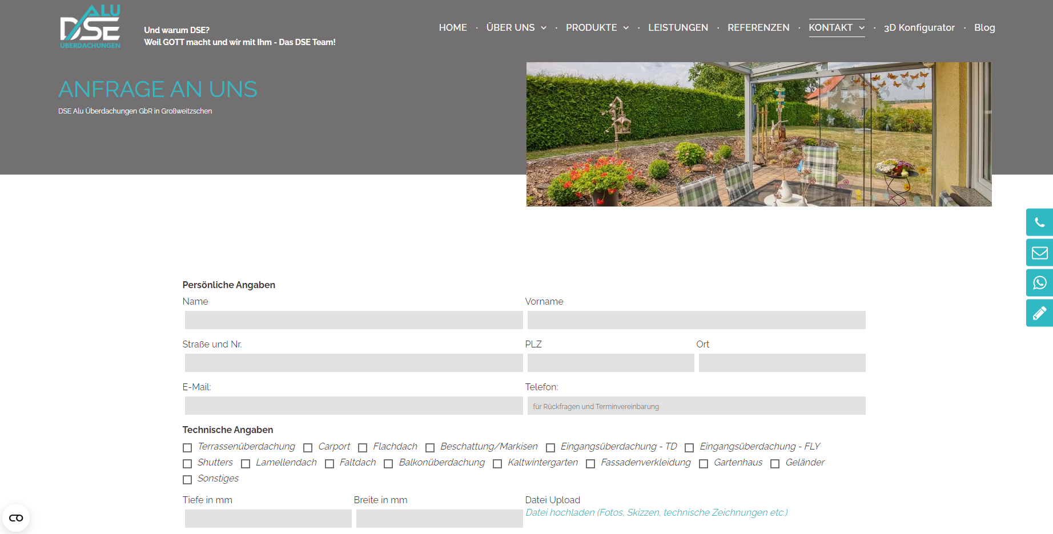The image size is (1053, 534).
Task: Check the Terrassenüberdachung checkbox
Action: [187, 448]
